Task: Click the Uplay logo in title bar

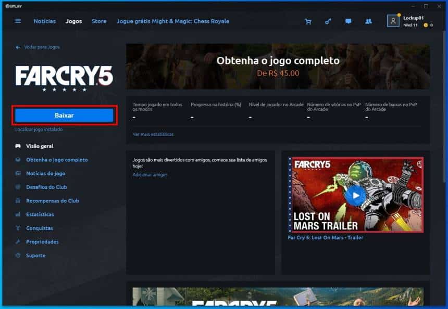Action: [x=14, y=6]
